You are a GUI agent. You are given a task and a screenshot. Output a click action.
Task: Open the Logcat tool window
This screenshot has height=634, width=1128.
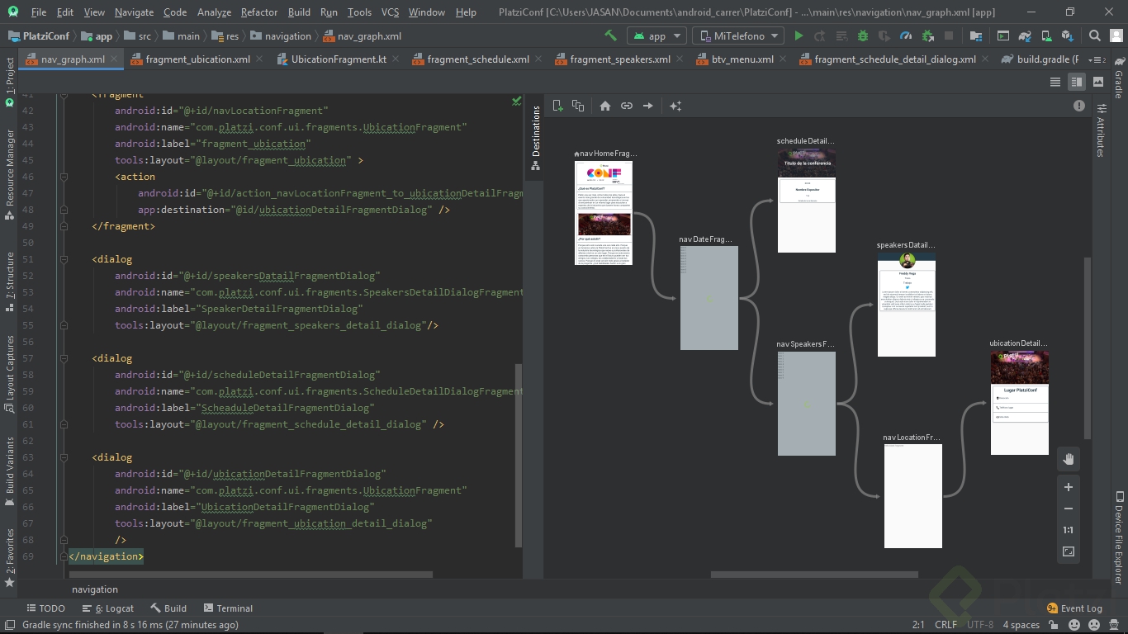[113, 608]
